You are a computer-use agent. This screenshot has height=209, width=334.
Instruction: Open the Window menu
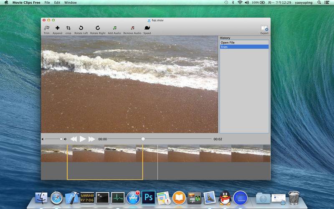coord(71,3)
